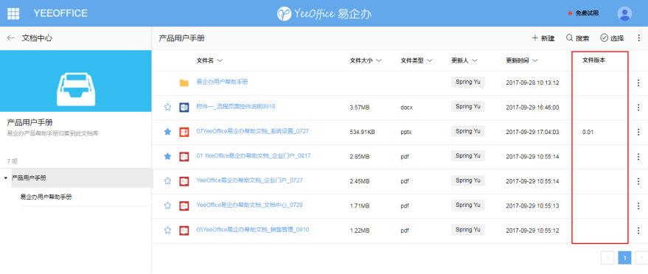The image size is (648, 274).
Task: Click the 新建 new button
Action: tap(543, 38)
